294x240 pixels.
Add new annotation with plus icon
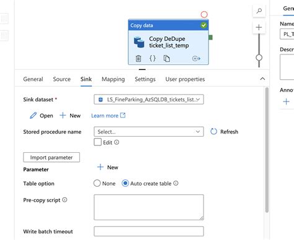click(x=287, y=101)
